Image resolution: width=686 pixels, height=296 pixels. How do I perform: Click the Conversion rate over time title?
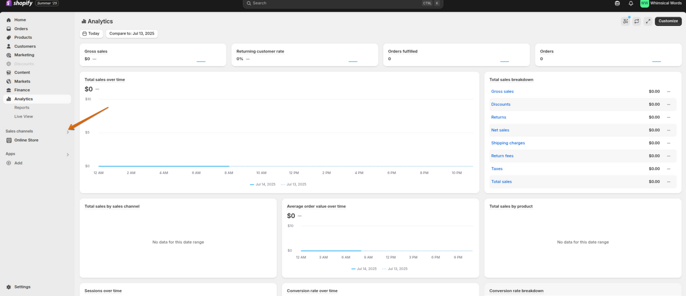click(x=312, y=291)
